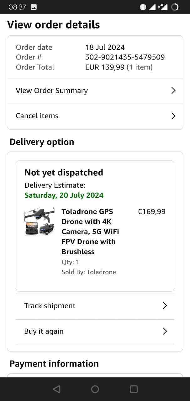The height and width of the screenshot is (401, 190).
Task: Tap the order number 302-9021435-5479509
Action: coord(125,57)
